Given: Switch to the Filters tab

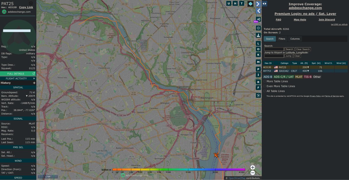Looking at the screenshot, I should (282, 39).
